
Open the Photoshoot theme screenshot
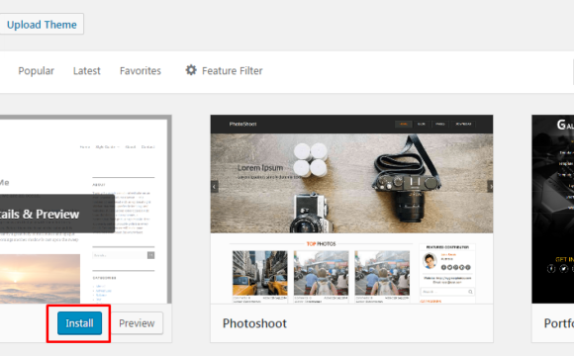point(351,209)
